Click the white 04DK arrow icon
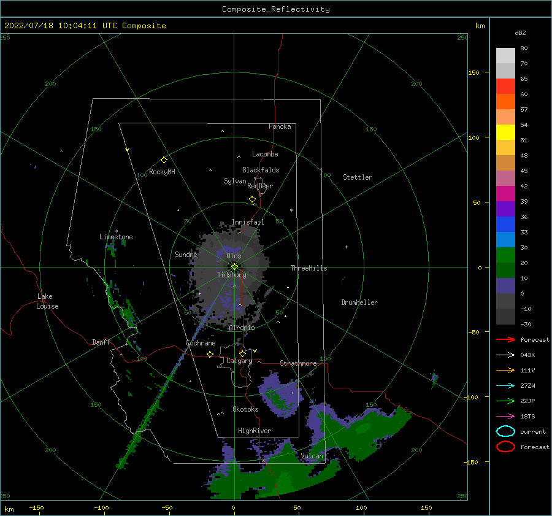 (505, 355)
